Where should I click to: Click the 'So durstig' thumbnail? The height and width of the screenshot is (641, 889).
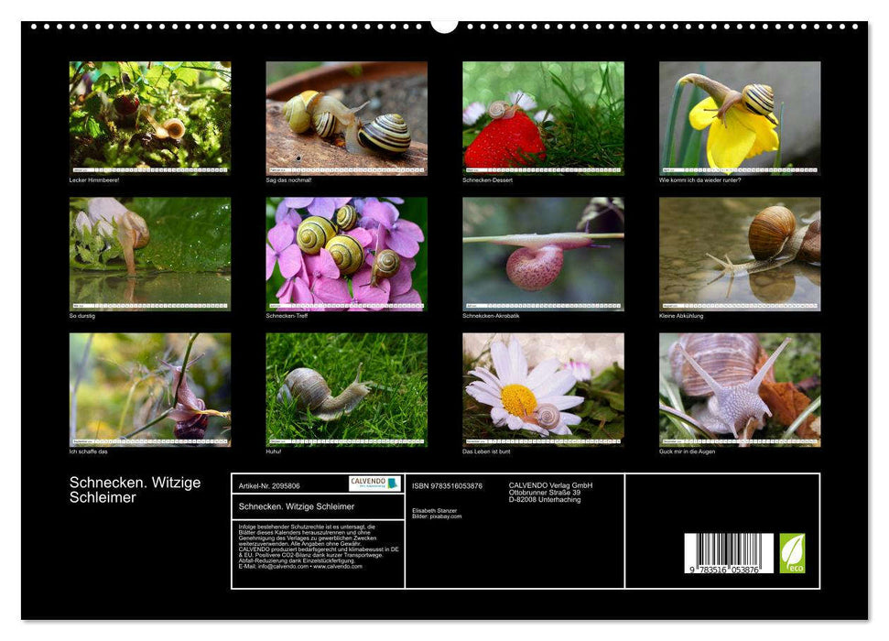coord(148,252)
